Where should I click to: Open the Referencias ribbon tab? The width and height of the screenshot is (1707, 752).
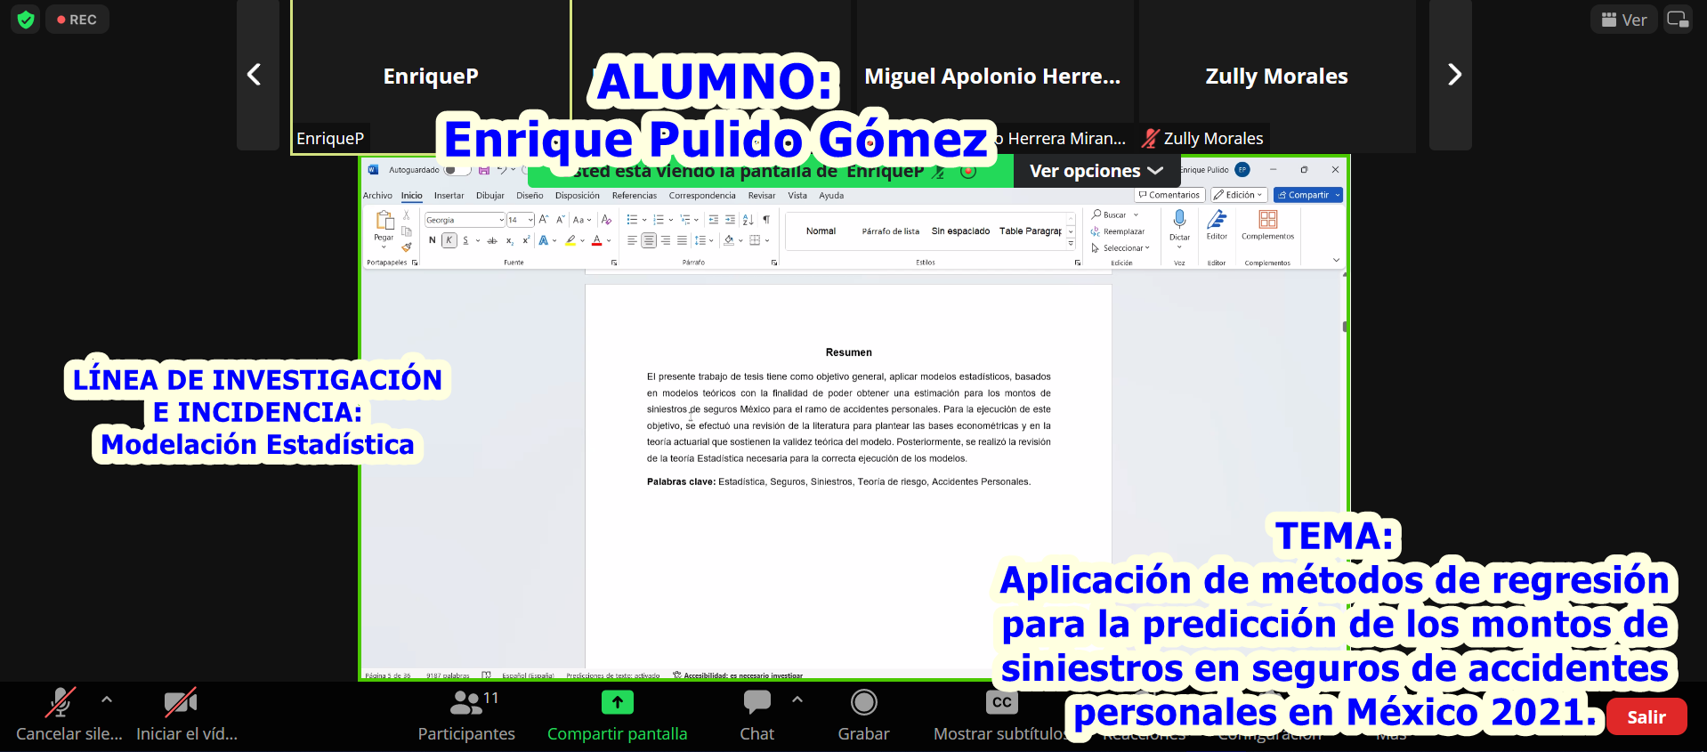[634, 196]
